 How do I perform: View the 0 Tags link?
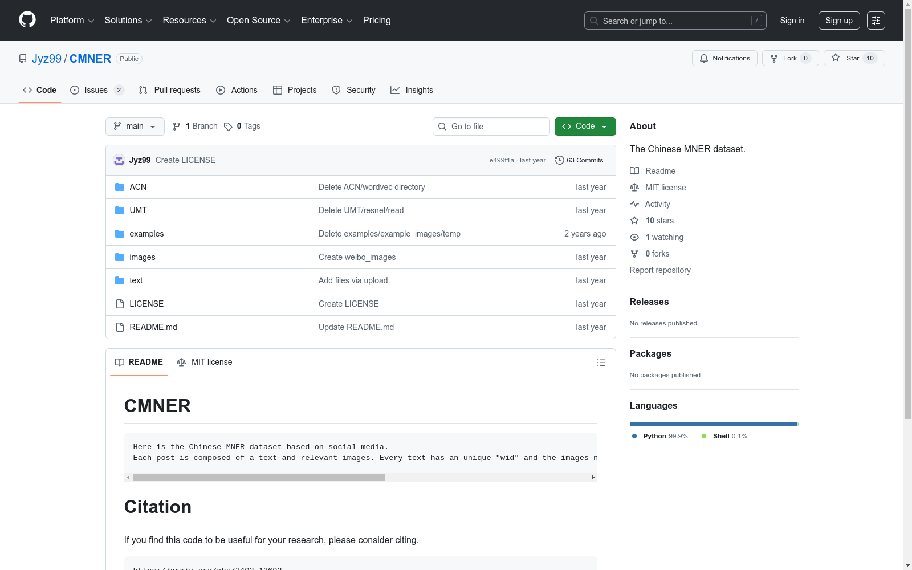(x=242, y=127)
